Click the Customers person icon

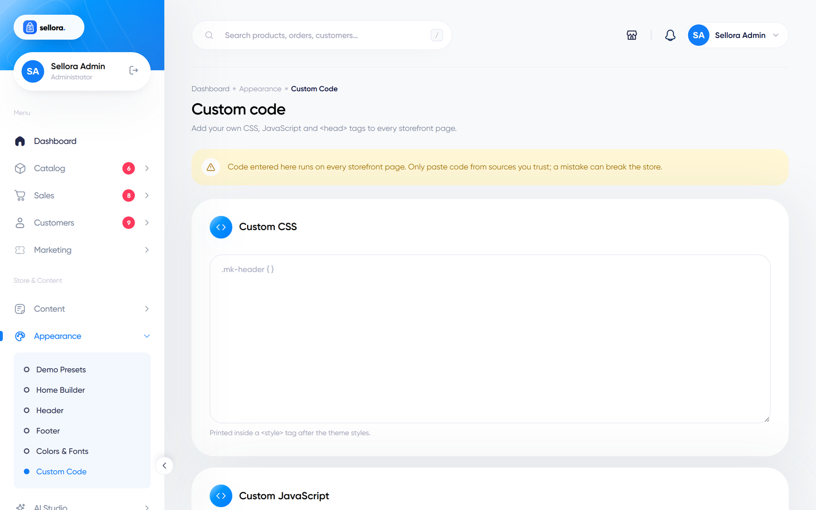[x=20, y=223]
